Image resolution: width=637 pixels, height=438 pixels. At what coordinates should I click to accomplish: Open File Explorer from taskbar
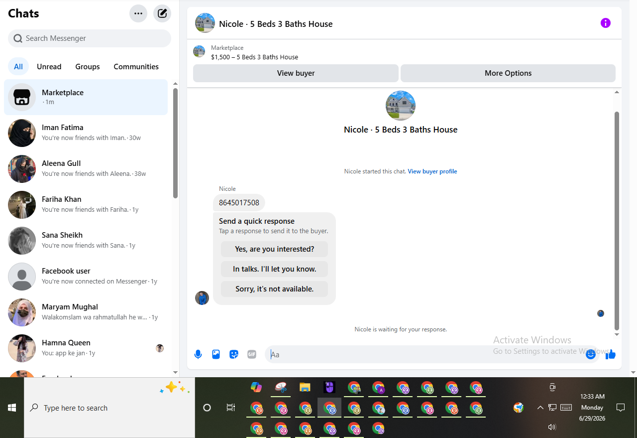click(305, 387)
